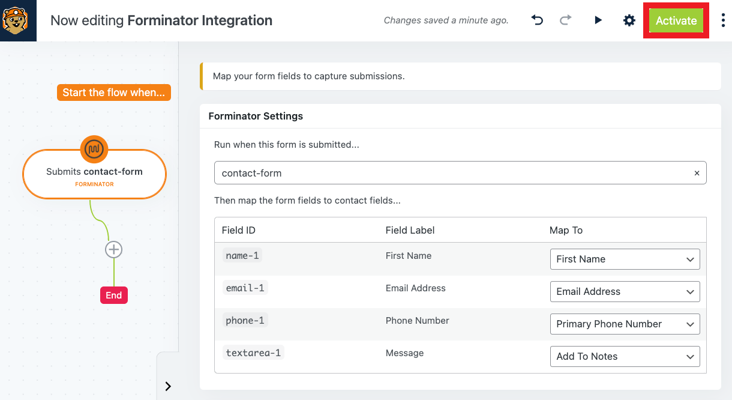Screen dimensions: 732x400
Task: Click the Message field label
Action: (404, 353)
